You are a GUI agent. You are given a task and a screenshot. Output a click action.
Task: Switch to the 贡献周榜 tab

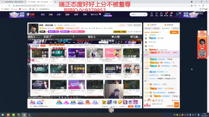156,28
